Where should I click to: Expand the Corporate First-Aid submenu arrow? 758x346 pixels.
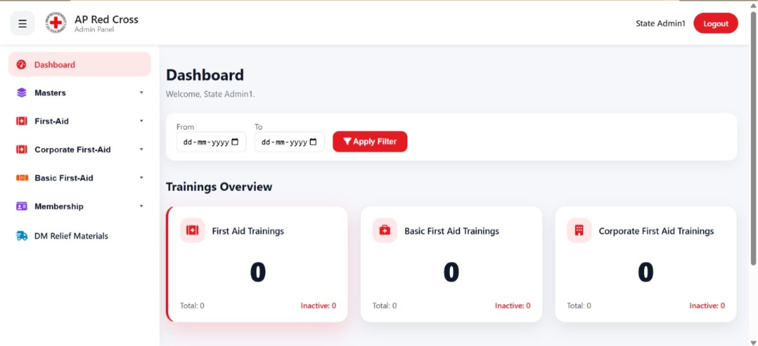141,149
